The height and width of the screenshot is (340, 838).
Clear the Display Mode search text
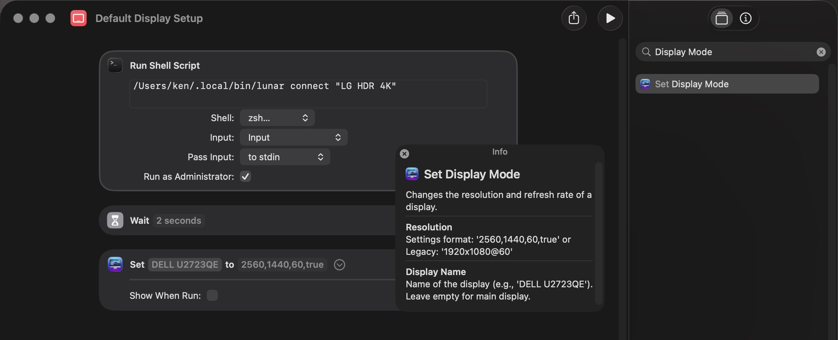(x=821, y=52)
